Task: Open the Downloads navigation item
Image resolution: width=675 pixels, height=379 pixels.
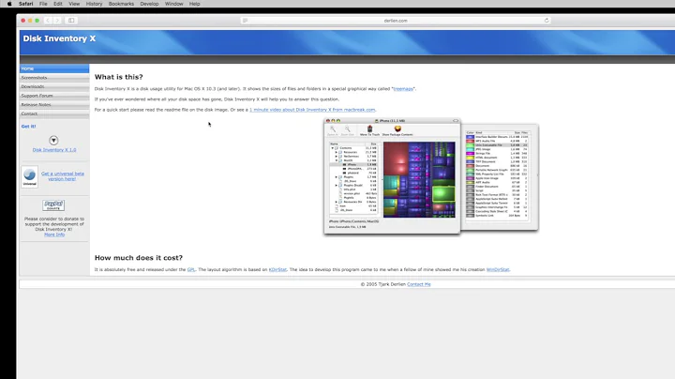Action: point(54,86)
